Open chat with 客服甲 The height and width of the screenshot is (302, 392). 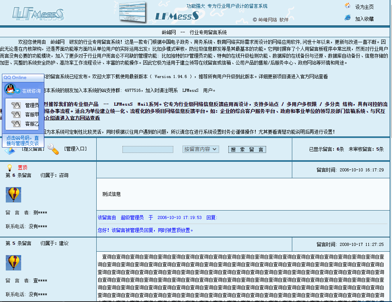tap(32, 115)
